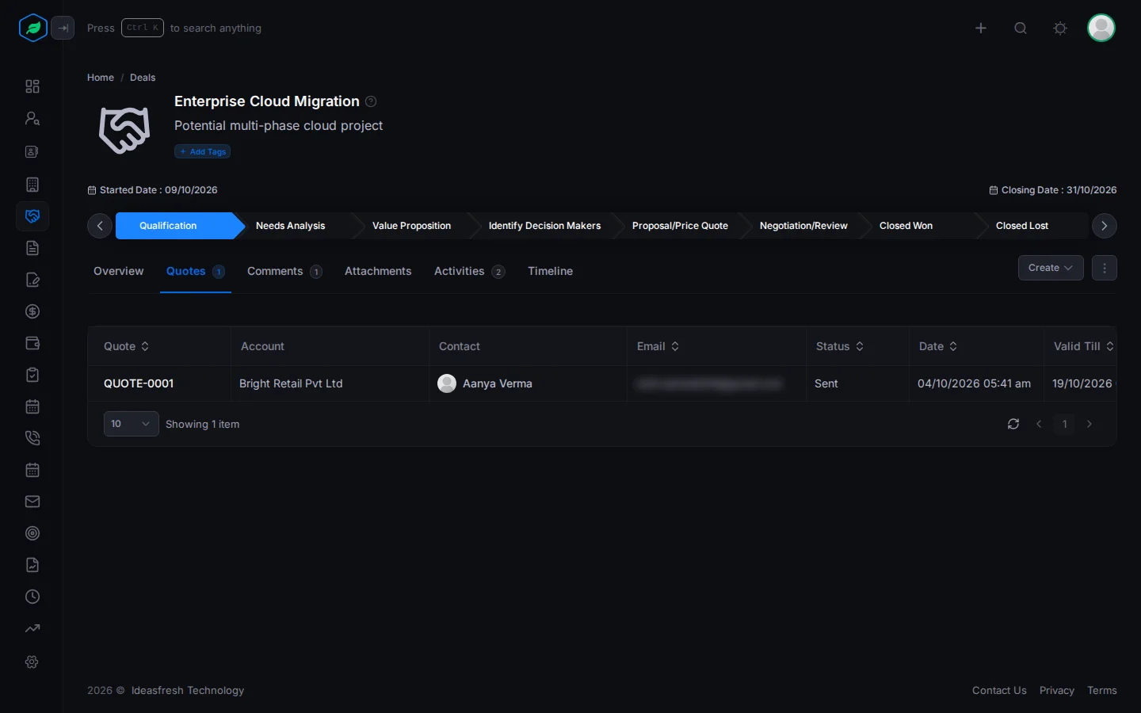
Task: Open the trending arrow analytics sidebar icon
Action: point(32,629)
